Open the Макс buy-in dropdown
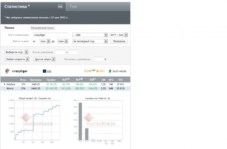This screenshot has height=149, width=227. [63, 41]
